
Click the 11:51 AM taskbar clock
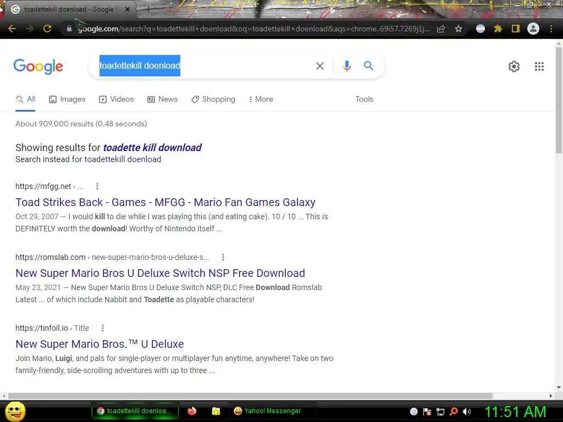click(x=516, y=412)
